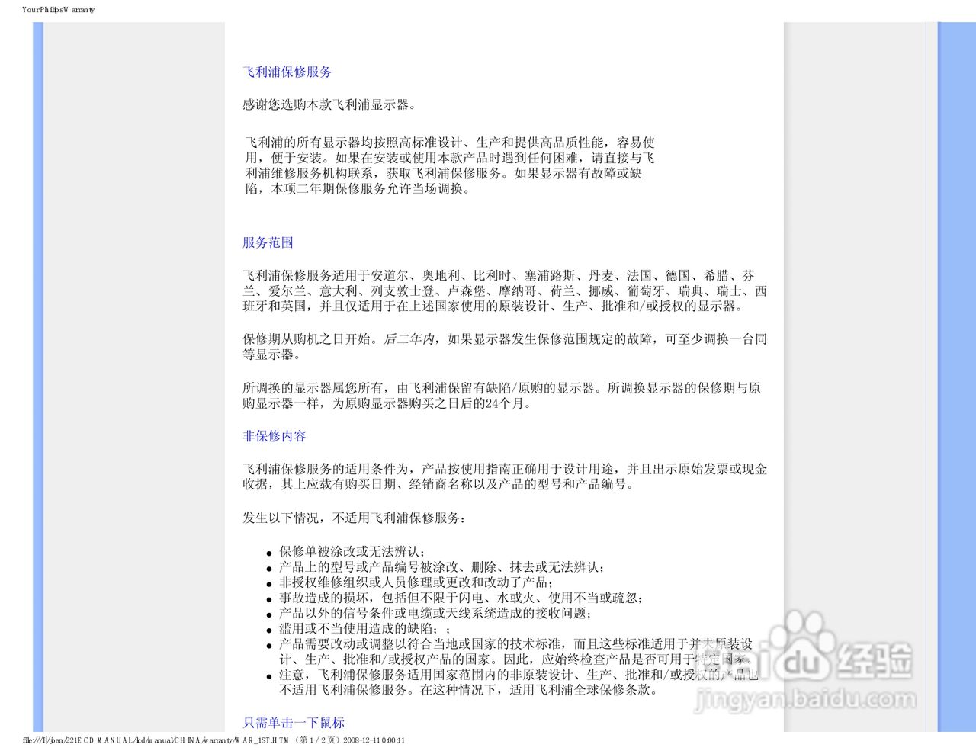Image resolution: width=976 pixels, height=754 pixels.
Task: Select the footer file path text
Action: 214,740
